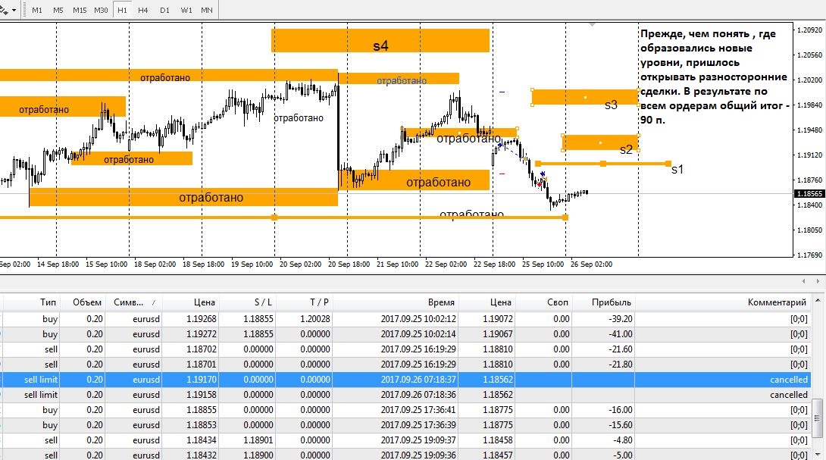This screenshot has width=826, height=460.
Task: Click the profit value -4.80
Action: [x=623, y=440]
